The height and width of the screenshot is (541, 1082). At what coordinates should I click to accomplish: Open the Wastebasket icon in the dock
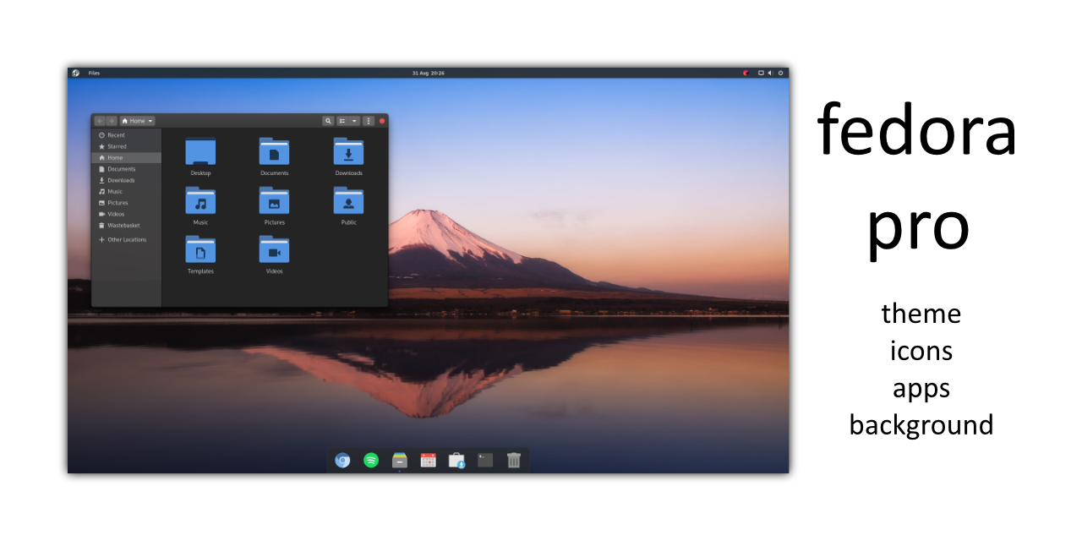pyautogui.click(x=513, y=460)
